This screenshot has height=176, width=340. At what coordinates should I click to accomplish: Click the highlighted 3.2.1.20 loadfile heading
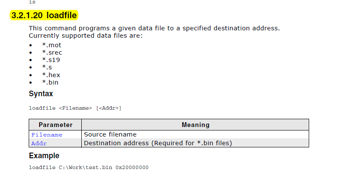(x=44, y=16)
